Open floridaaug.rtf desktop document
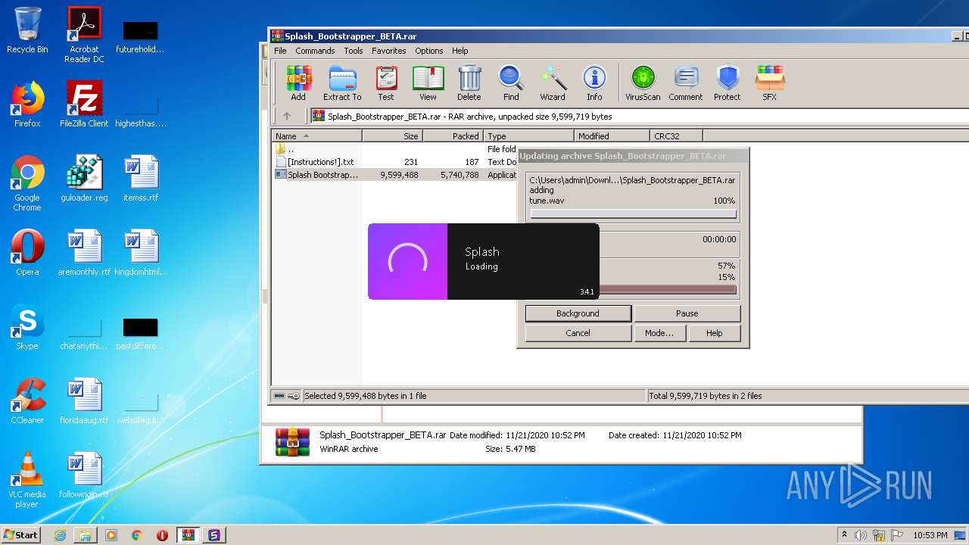969x545 pixels. (84, 401)
